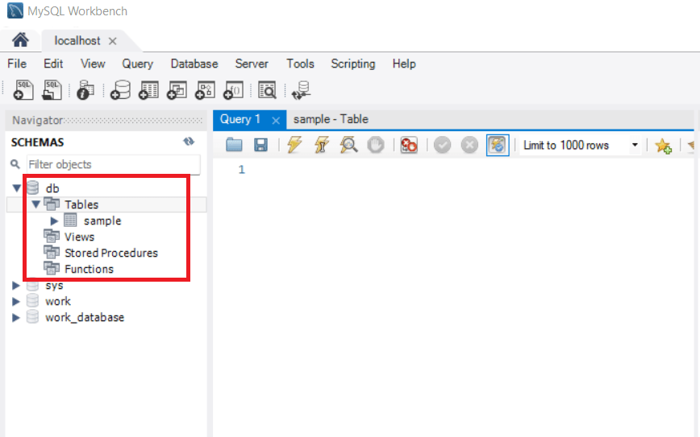Toggle auto-commit mode

(498, 145)
